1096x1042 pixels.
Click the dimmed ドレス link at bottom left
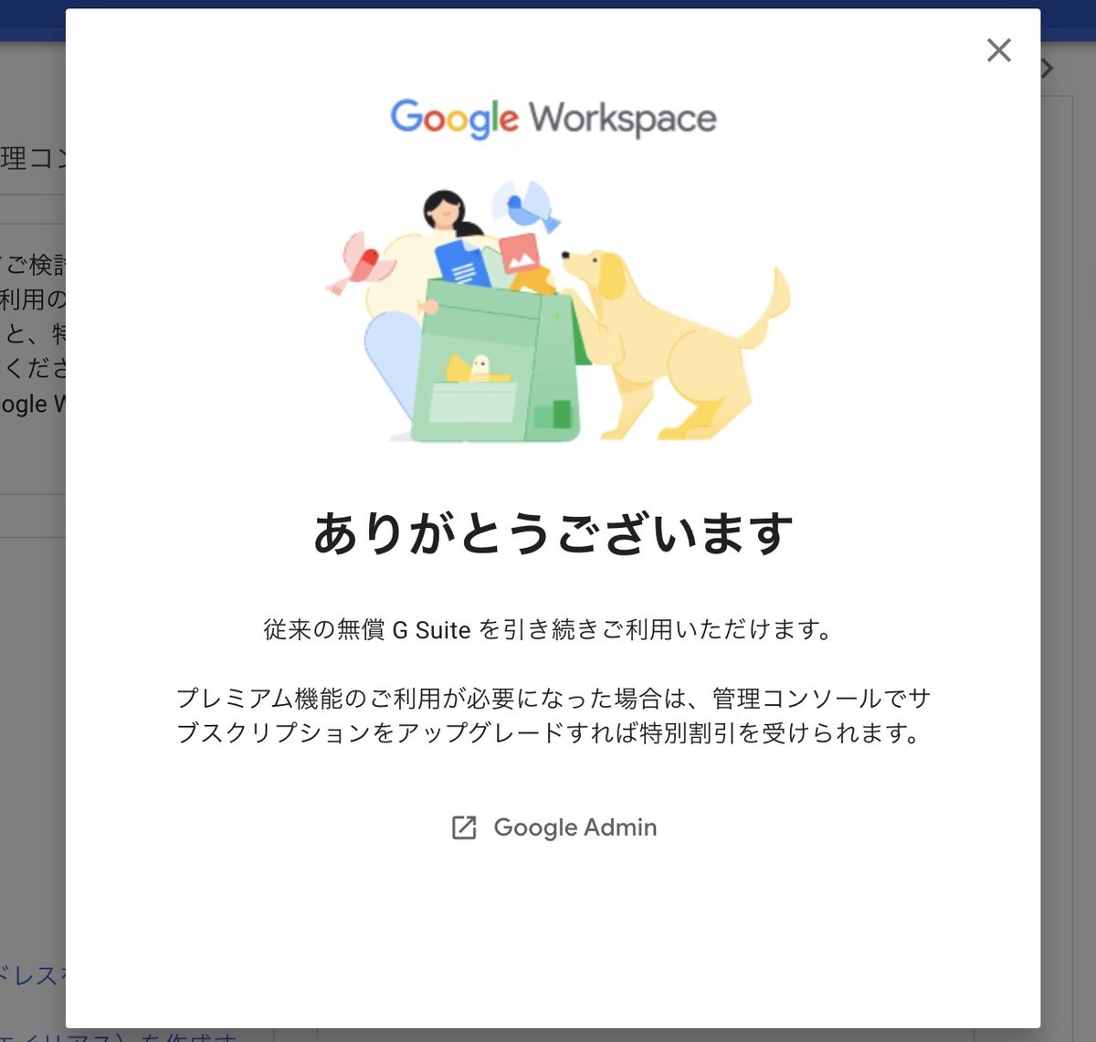[33, 976]
